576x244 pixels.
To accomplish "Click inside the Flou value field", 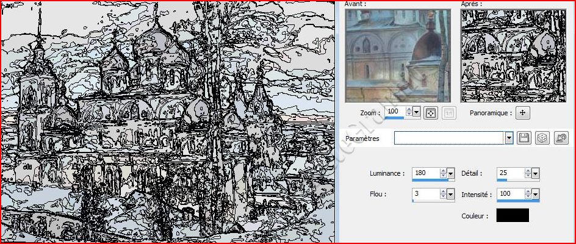I will point(426,194).
